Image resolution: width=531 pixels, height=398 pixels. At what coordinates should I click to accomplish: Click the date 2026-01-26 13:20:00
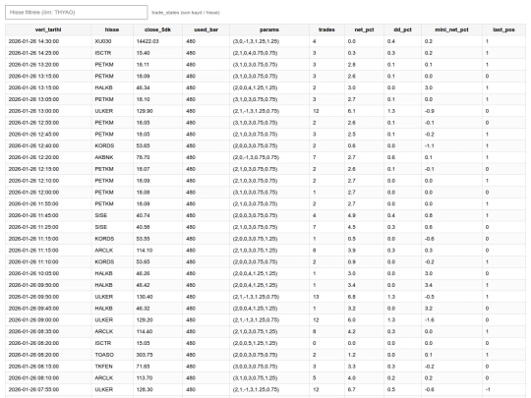[33, 64]
